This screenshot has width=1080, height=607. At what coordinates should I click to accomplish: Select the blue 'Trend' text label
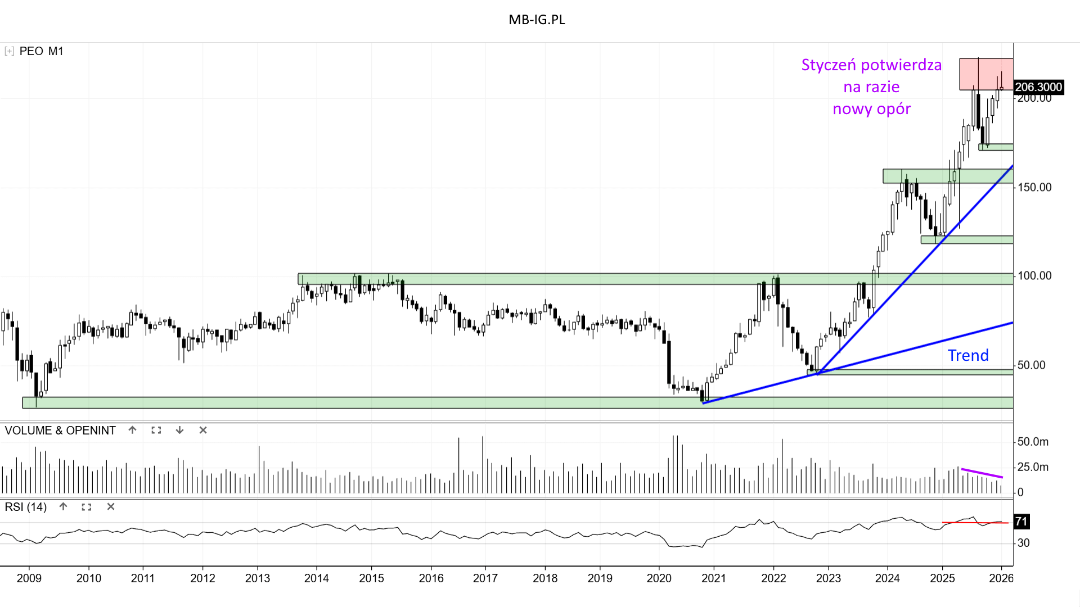(967, 355)
